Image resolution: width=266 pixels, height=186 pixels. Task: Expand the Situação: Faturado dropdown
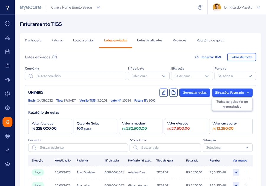(x=232, y=93)
